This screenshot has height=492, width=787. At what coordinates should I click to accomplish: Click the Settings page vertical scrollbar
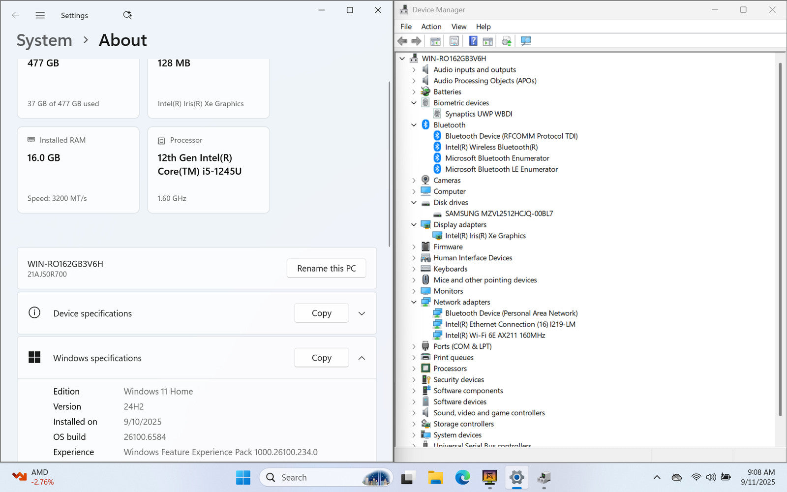coord(389,164)
